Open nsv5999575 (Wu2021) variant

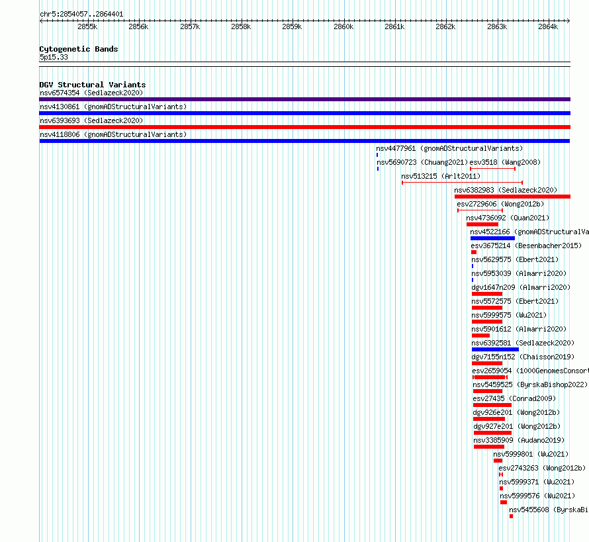point(509,315)
